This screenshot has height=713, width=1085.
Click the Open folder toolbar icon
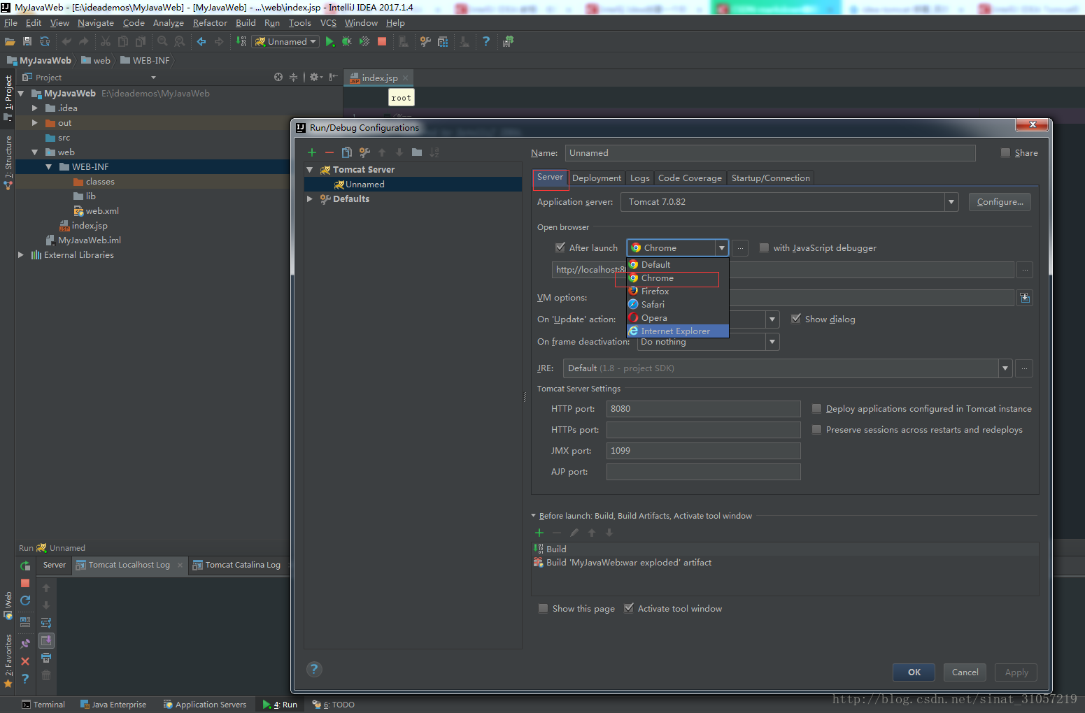[x=10, y=42]
